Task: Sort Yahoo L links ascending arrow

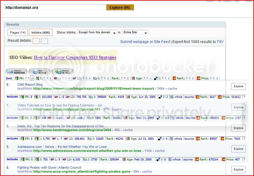Action: (x=66, y=78)
